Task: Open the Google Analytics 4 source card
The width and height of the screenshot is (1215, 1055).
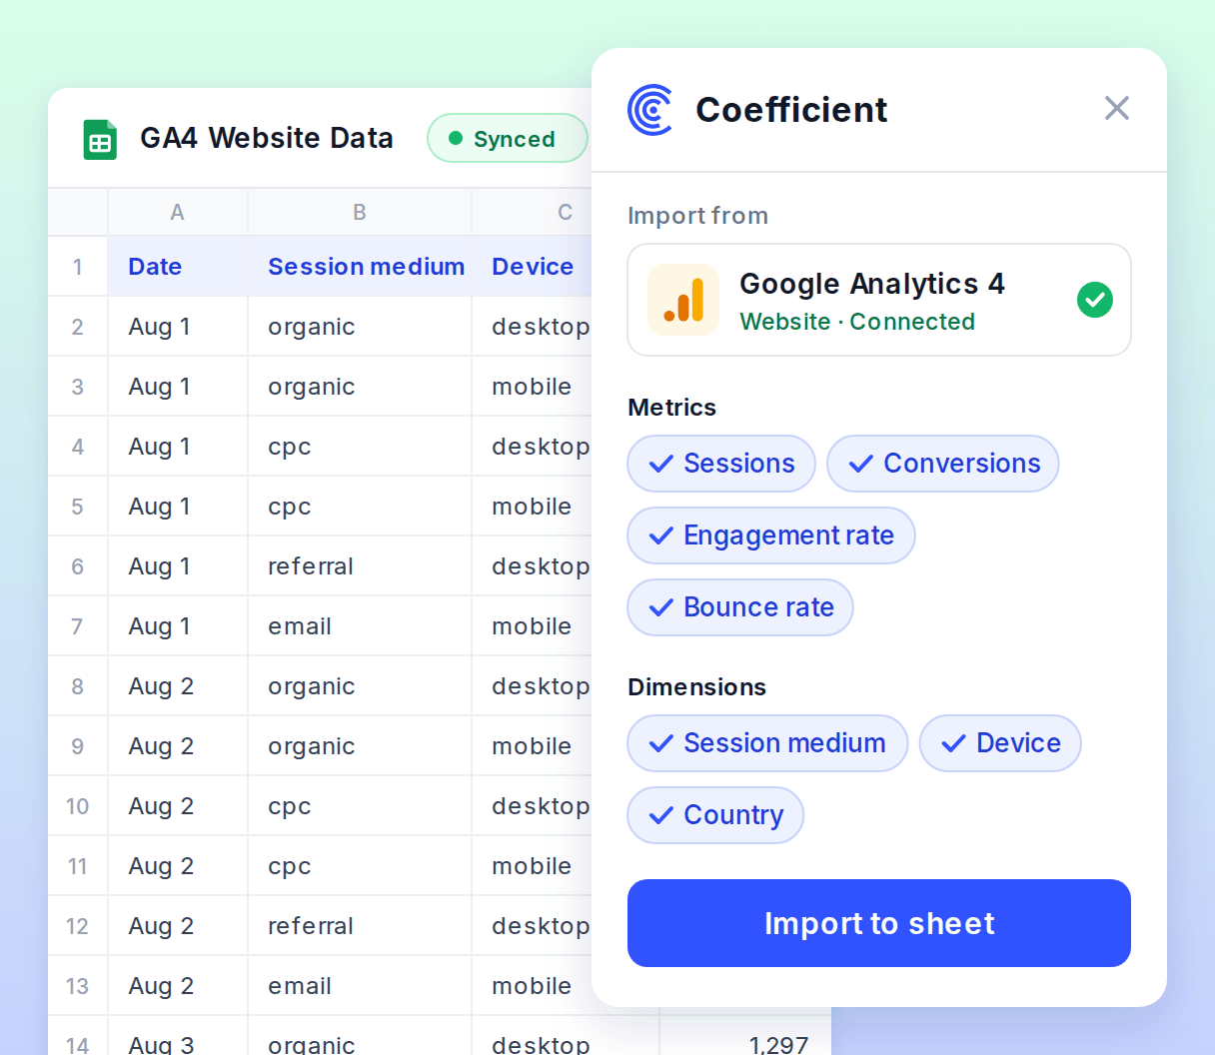Action: pos(879,300)
